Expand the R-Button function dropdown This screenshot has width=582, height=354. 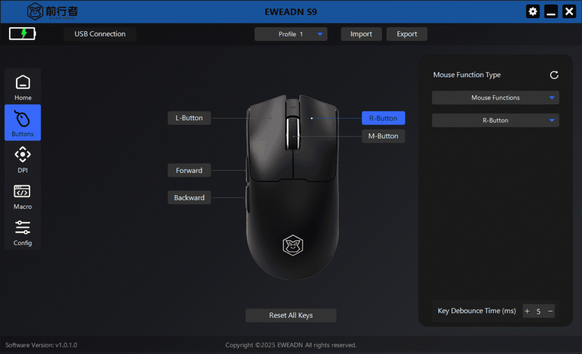[495, 120]
